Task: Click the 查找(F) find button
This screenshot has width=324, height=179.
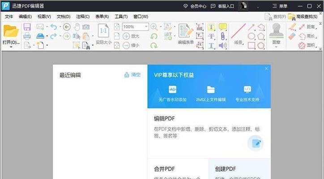Action: point(275,17)
